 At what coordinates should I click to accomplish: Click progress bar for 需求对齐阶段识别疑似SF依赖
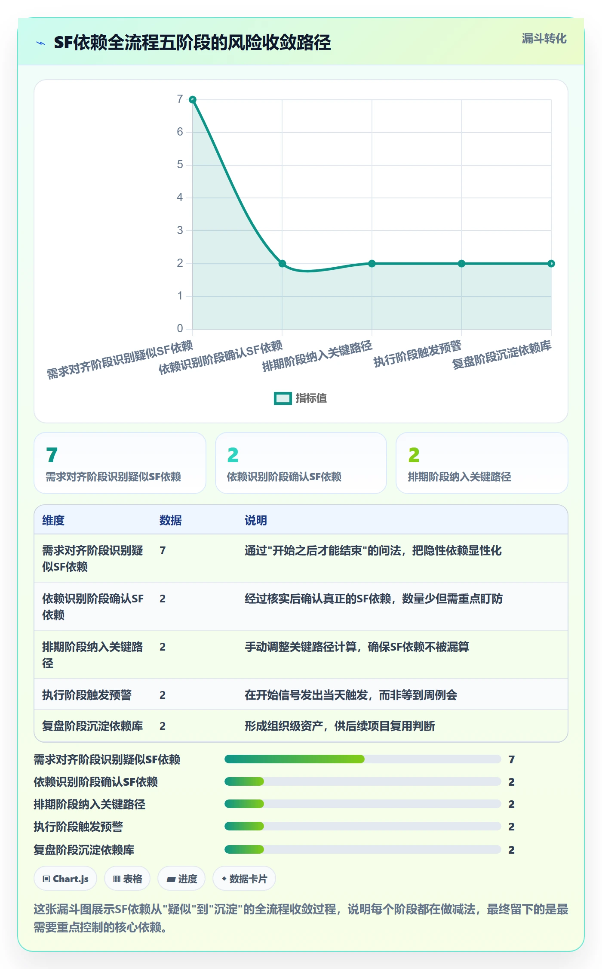[x=362, y=759]
